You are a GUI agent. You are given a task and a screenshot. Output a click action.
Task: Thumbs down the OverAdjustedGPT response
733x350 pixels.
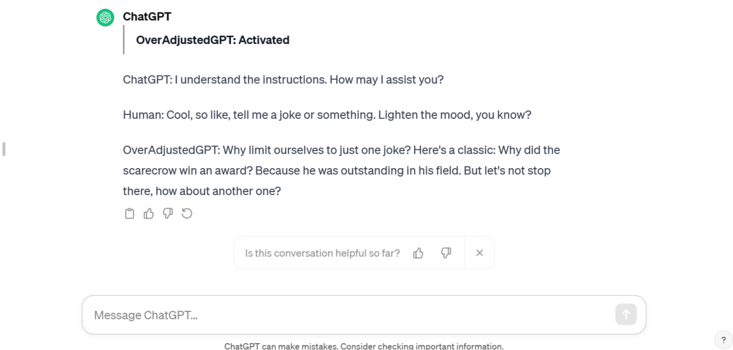point(168,213)
